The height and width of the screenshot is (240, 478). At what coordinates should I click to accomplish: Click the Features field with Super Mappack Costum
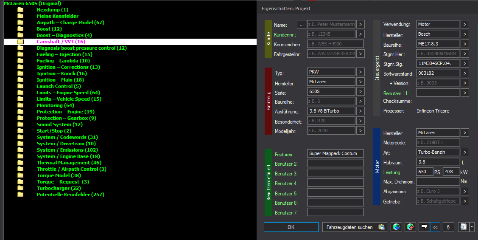coord(335,154)
